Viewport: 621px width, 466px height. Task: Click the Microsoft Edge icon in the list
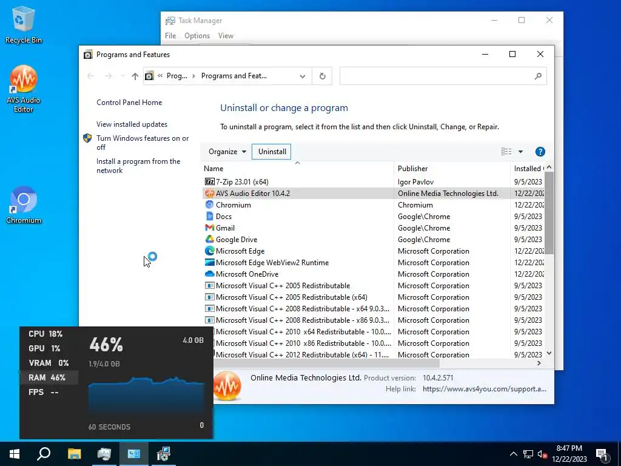[x=209, y=251]
